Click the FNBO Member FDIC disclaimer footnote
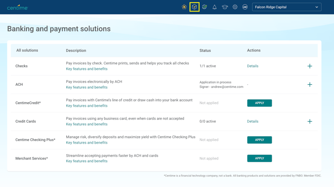This screenshot has height=187, width=334. pos(242,176)
